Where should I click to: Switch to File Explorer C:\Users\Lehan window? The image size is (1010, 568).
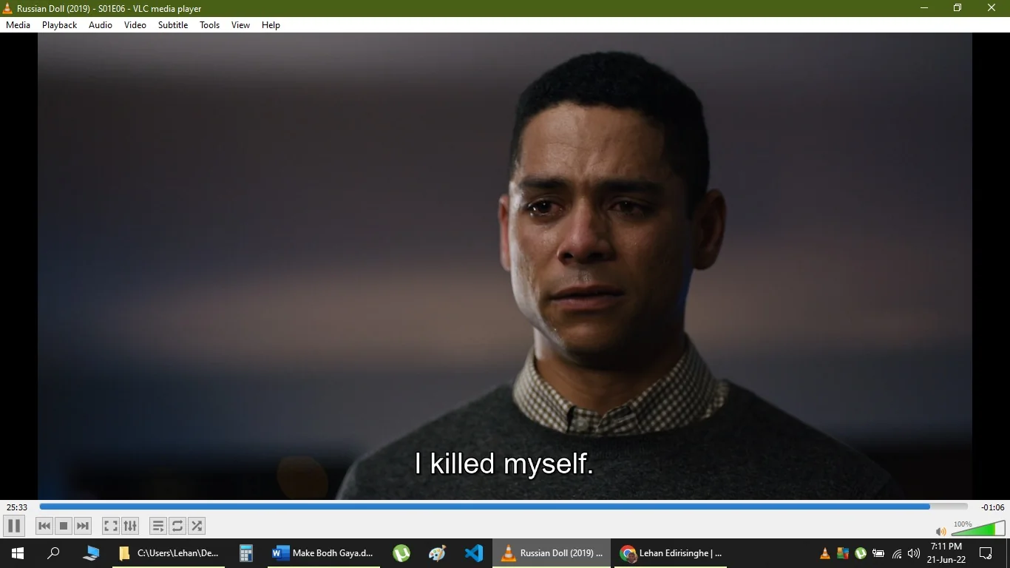tap(169, 553)
